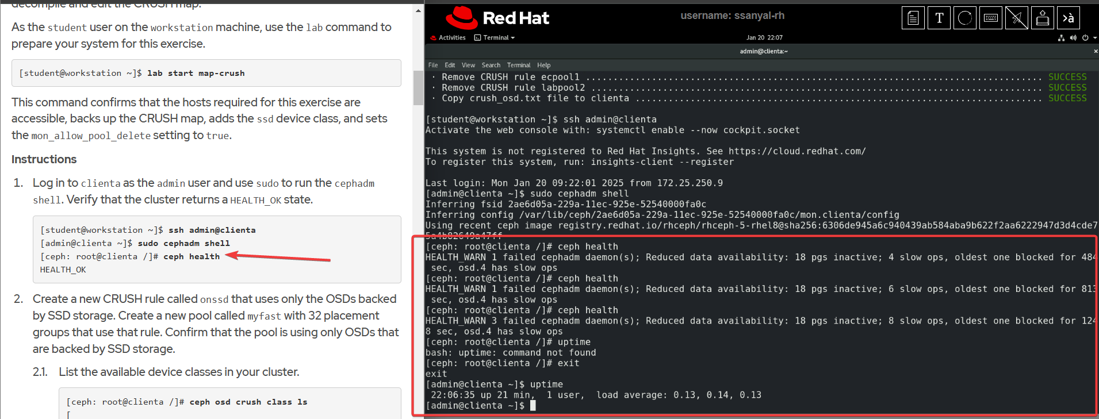This screenshot has height=419, width=1099.
Task: Open the View menu in terminal
Action: 468,65
